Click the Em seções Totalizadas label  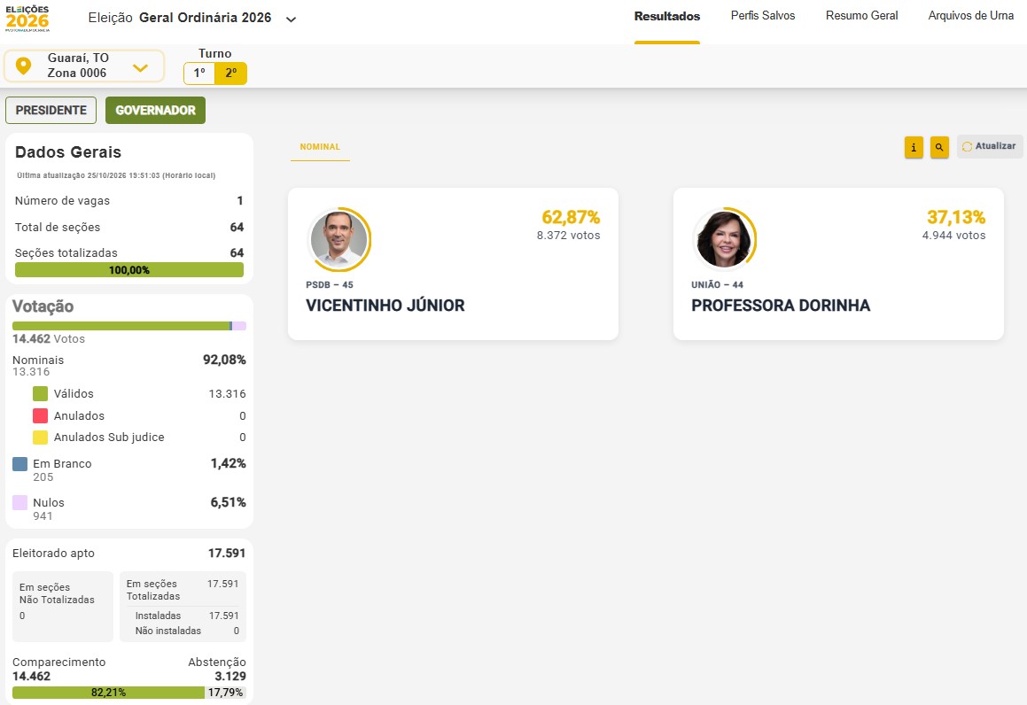coord(152,590)
